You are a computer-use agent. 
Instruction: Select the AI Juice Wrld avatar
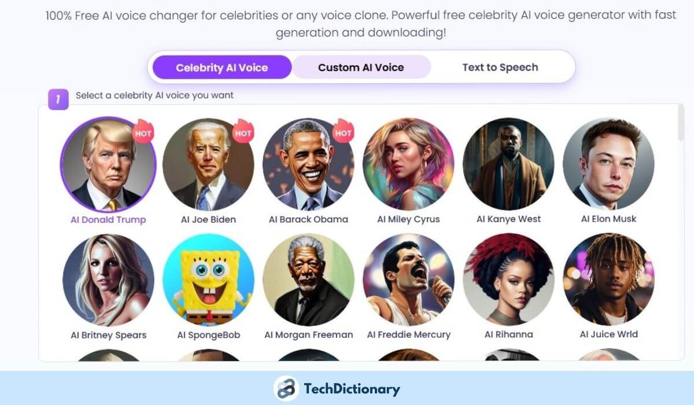coord(608,279)
